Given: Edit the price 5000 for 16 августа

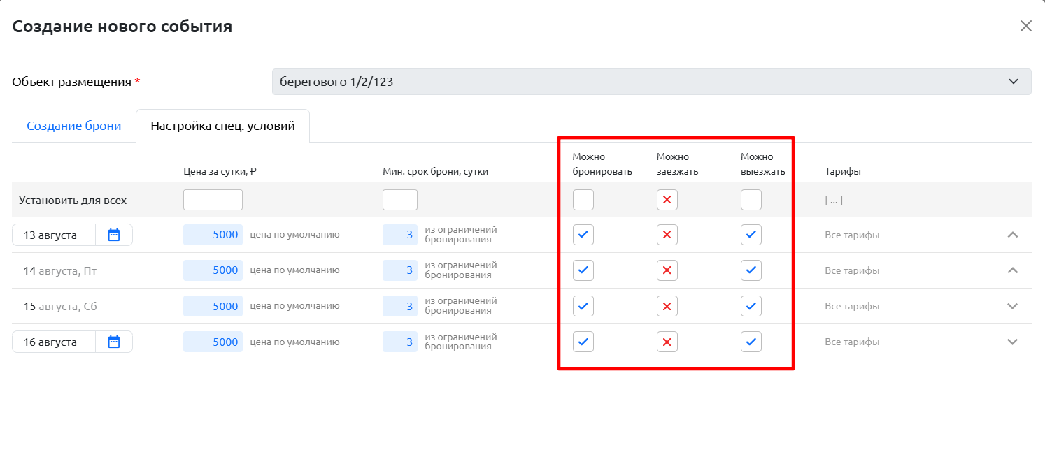Looking at the screenshot, I should [213, 342].
